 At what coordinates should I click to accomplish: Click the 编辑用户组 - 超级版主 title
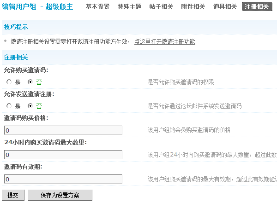[37, 7]
